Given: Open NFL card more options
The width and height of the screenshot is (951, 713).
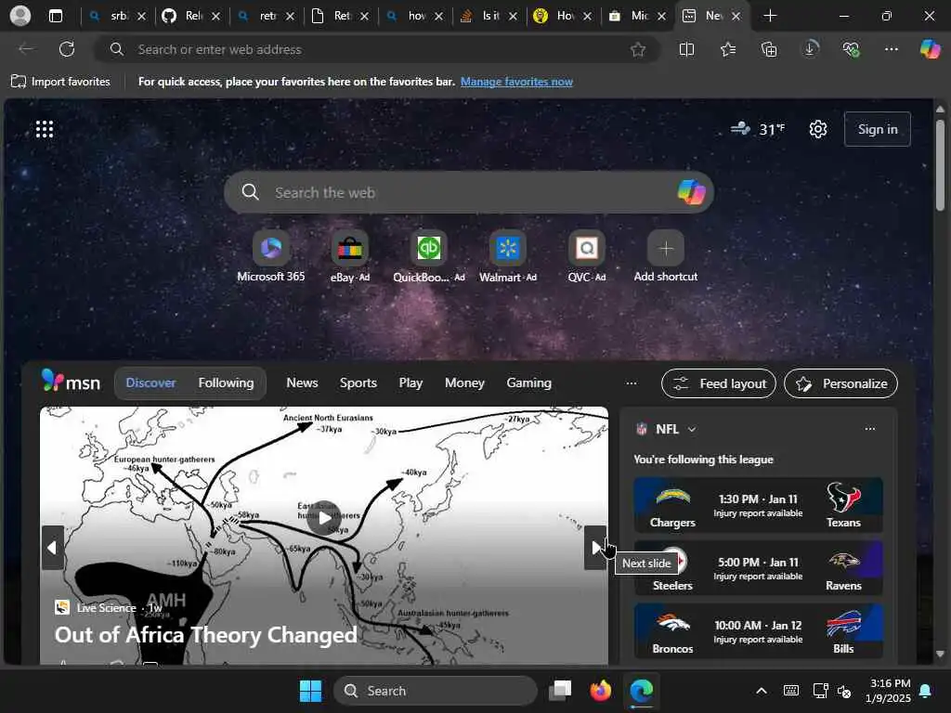Looking at the screenshot, I should point(869,429).
